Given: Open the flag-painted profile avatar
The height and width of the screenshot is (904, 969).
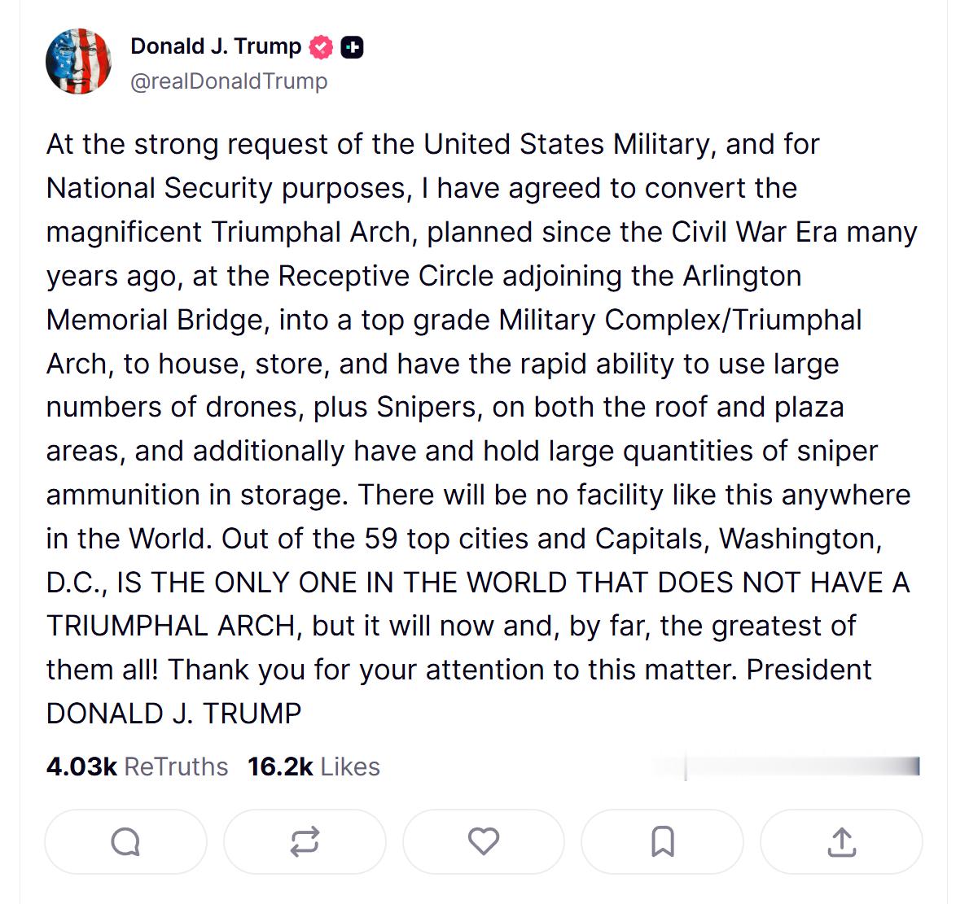Looking at the screenshot, I should coord(78,61).
